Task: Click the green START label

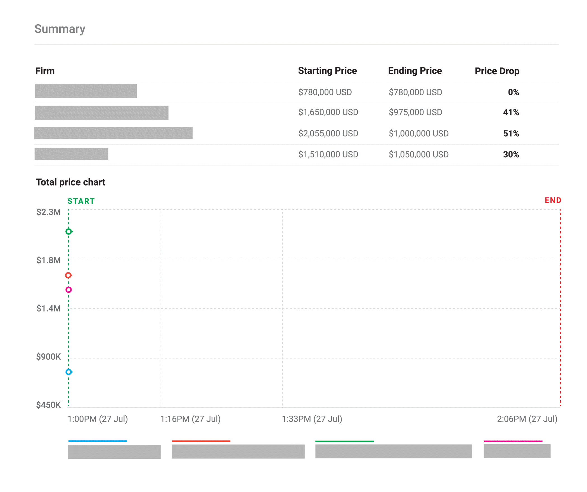Action: point(81,201)
